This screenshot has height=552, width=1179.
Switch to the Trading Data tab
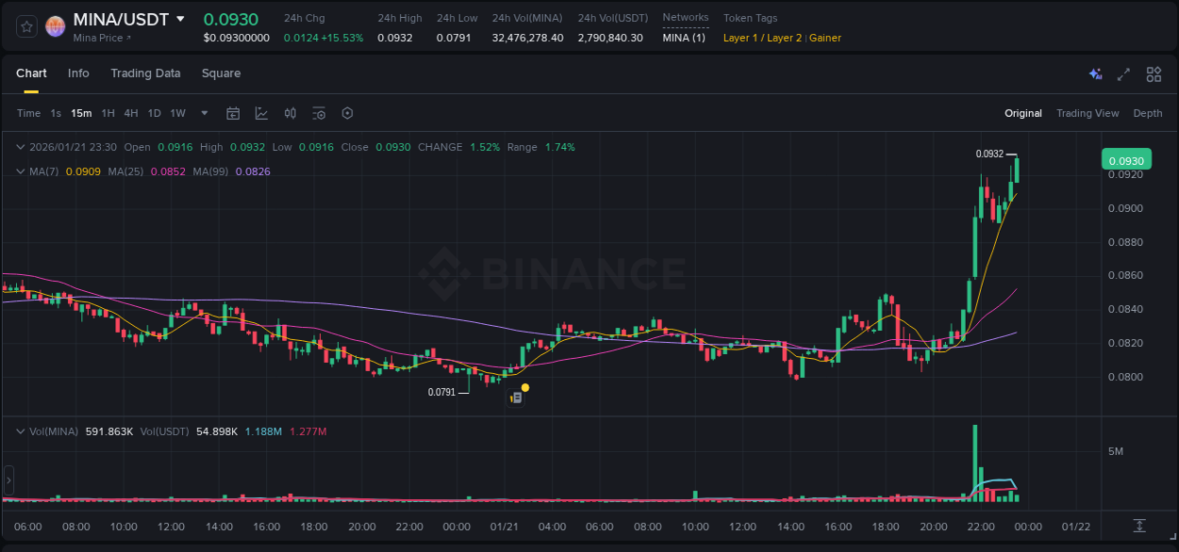(145, 73)
